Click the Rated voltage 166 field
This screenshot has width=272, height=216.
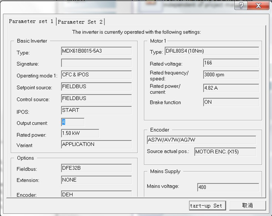coord(231,63)
